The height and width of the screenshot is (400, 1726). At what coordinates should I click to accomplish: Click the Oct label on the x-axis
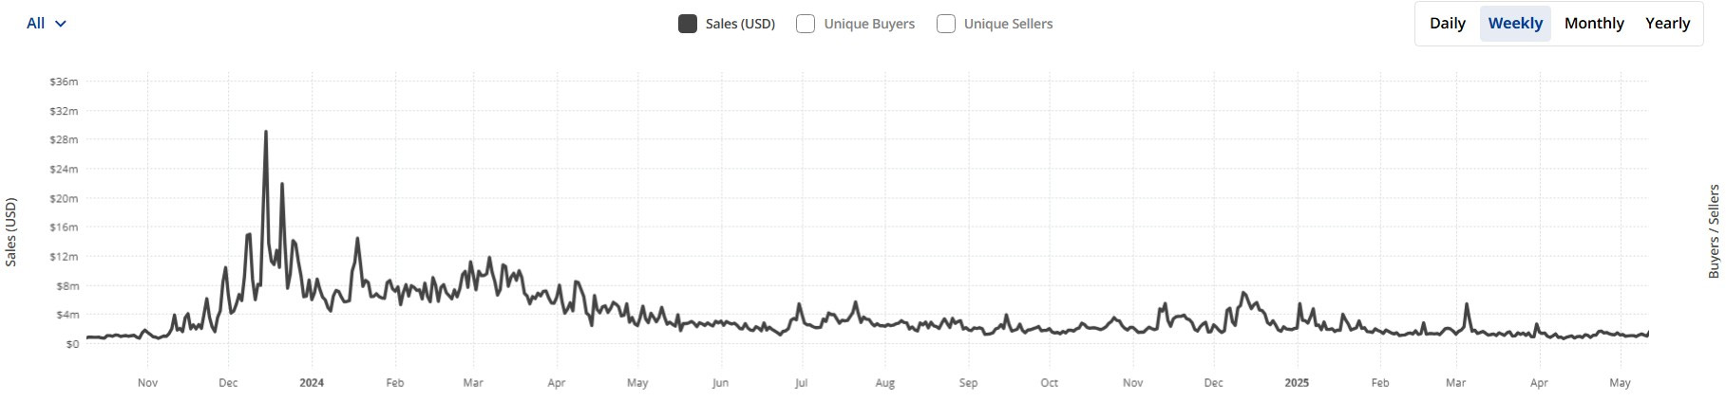coord(1049,383)
